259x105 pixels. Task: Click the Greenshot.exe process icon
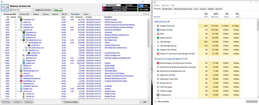point(24,32)
